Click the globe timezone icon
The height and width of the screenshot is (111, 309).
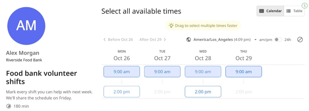189,40
